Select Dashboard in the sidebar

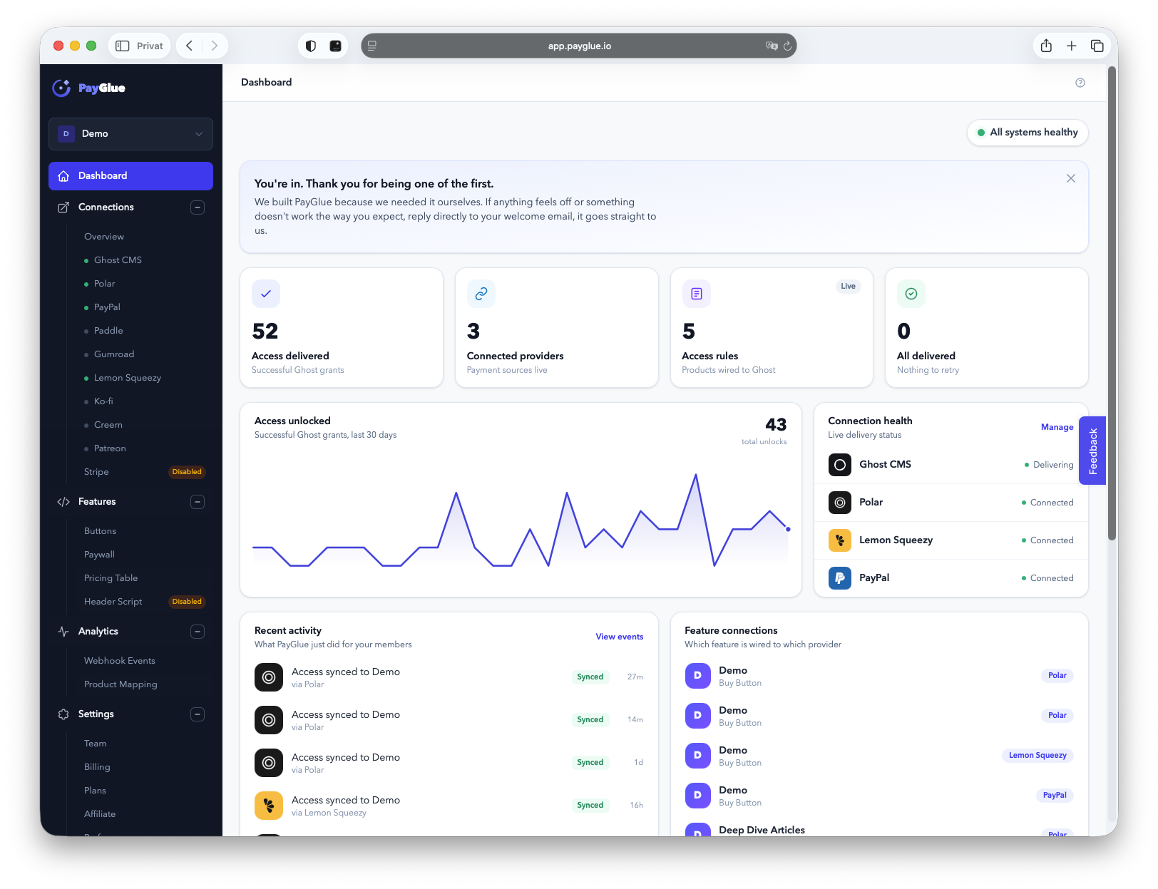click(x=130, y=176)
